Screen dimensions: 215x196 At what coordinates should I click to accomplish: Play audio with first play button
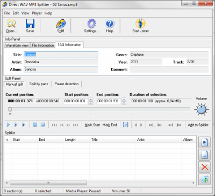8,125
